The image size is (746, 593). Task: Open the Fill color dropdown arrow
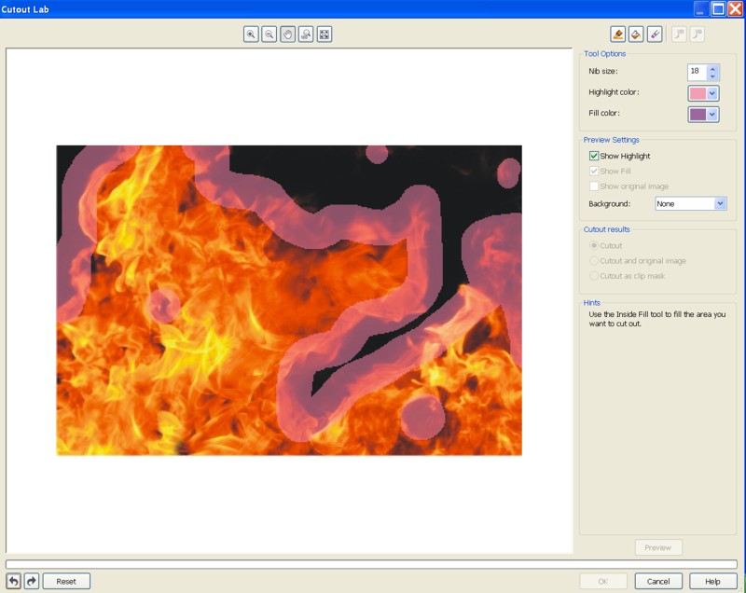(x=712, y=114)
